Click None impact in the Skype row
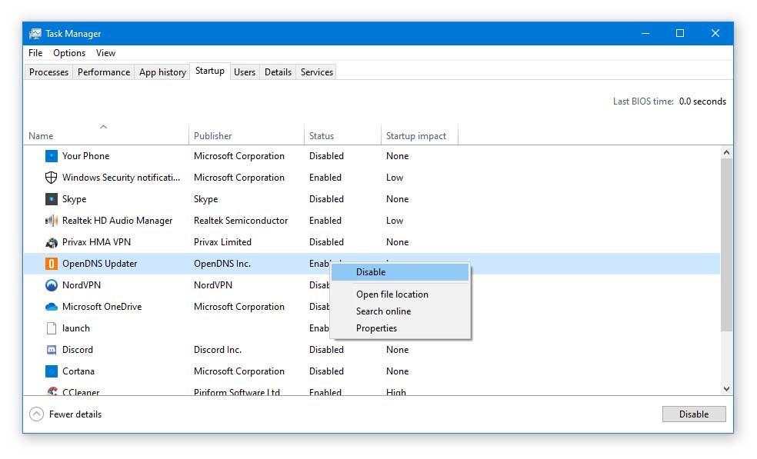This screenshot has width=757, height=459. [397, 199]
